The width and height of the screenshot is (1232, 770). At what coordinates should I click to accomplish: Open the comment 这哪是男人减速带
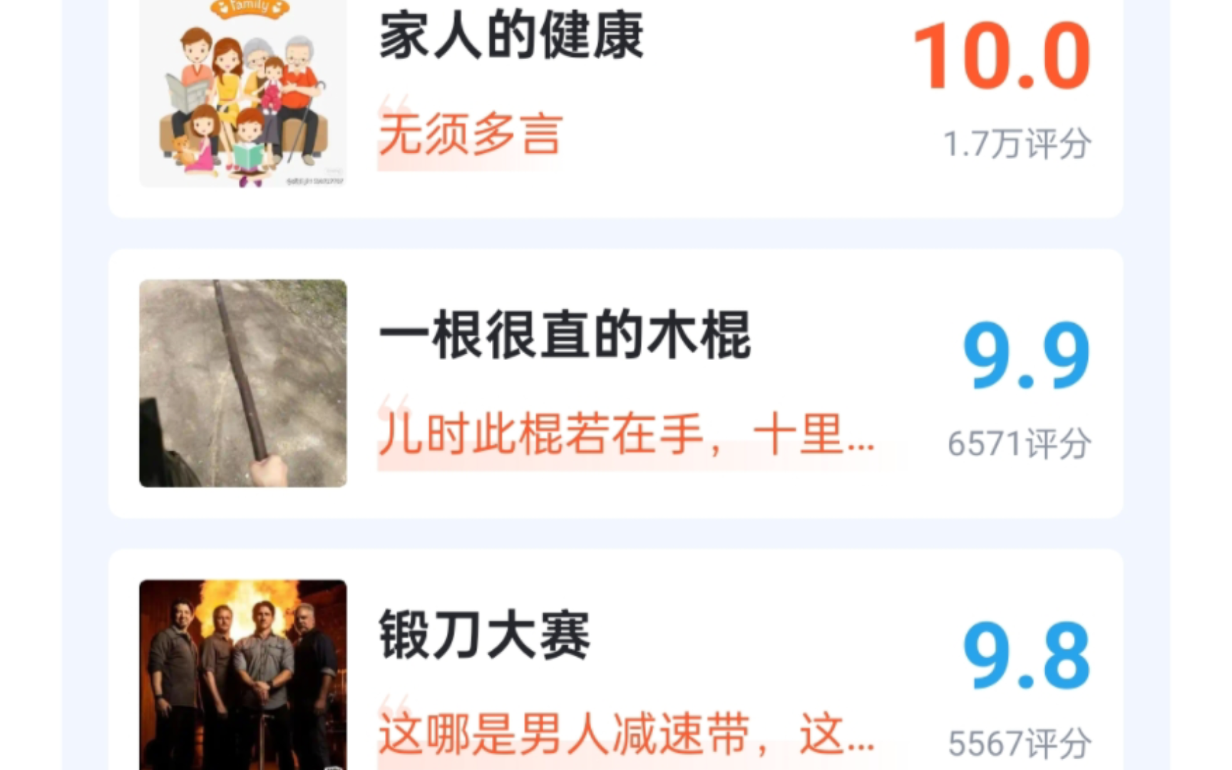click(626, 734)
